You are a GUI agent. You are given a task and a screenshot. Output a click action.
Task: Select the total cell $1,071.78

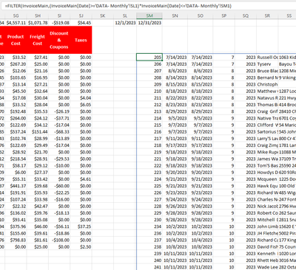(x=38, y=23)
